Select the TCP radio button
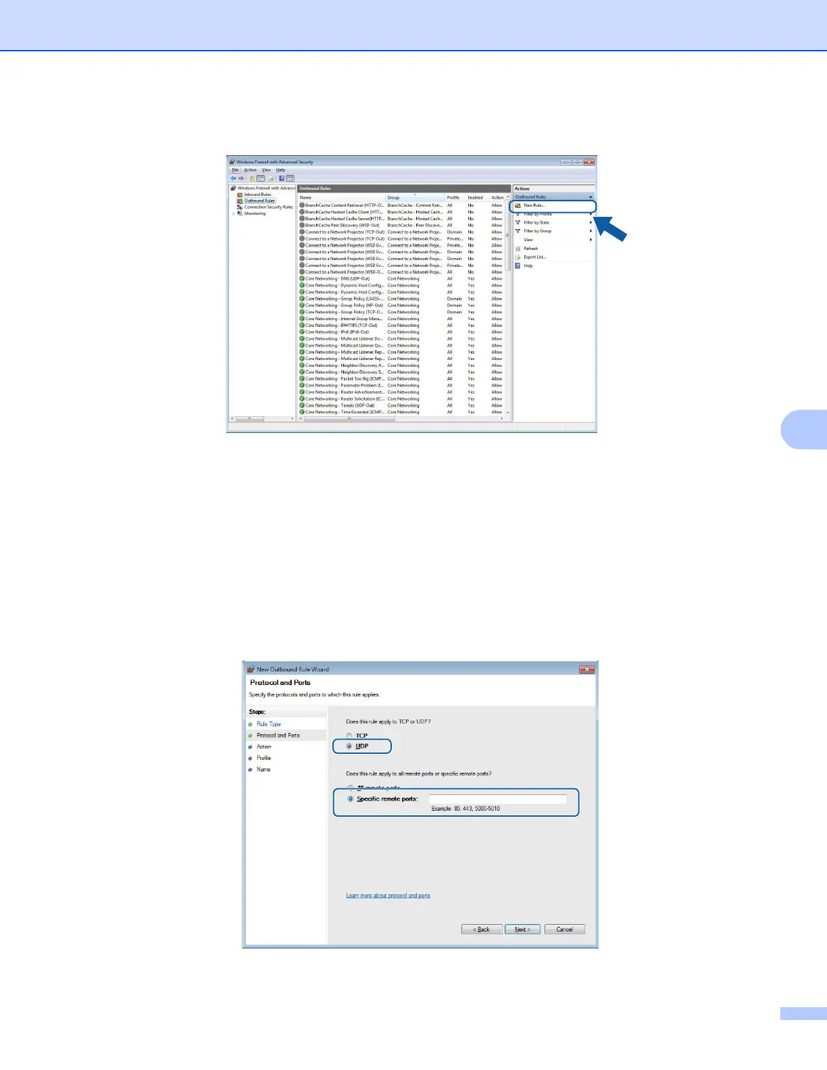The width and height of the screenshot is (827, 1070). (349, 736)
